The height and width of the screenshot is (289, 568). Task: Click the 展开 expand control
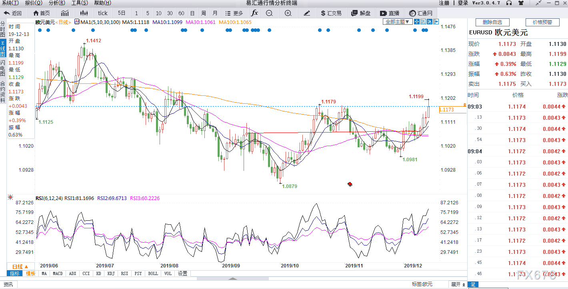point(458,285)
